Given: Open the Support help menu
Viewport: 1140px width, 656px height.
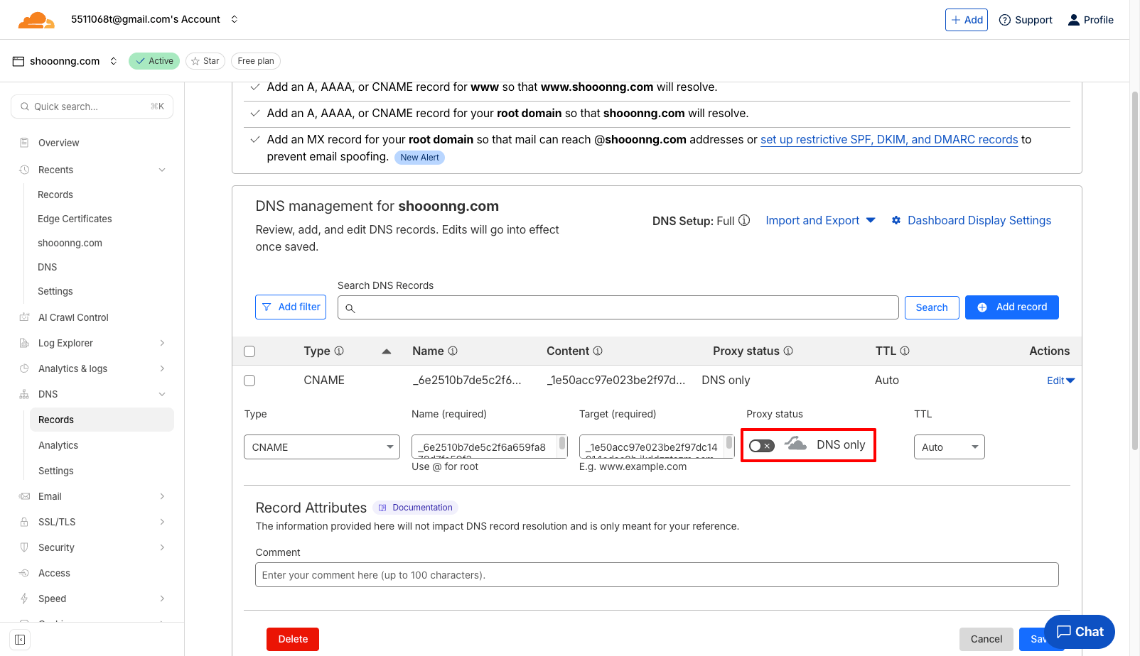Looking at the screenshot, I should (x=1026, y=20).
